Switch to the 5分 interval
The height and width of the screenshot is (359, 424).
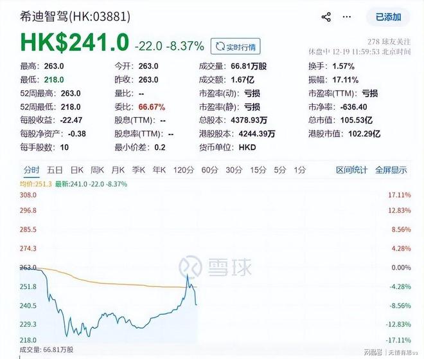click(x=279, y=170)
